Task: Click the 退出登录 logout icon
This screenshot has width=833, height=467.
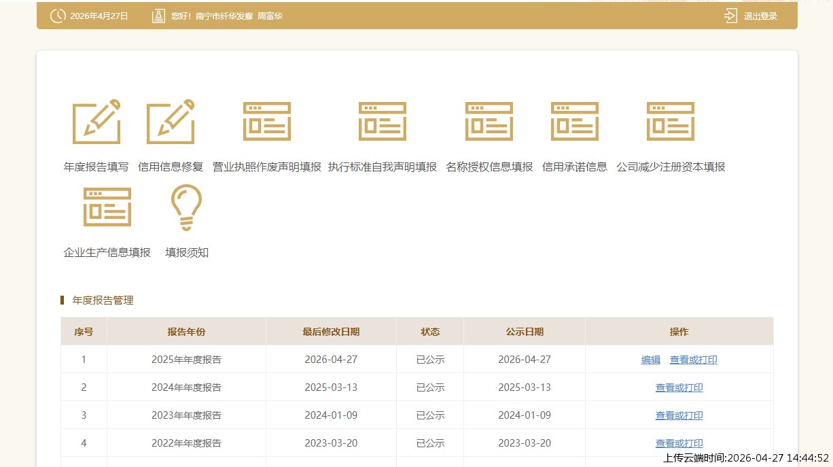Action: [731, 16]
